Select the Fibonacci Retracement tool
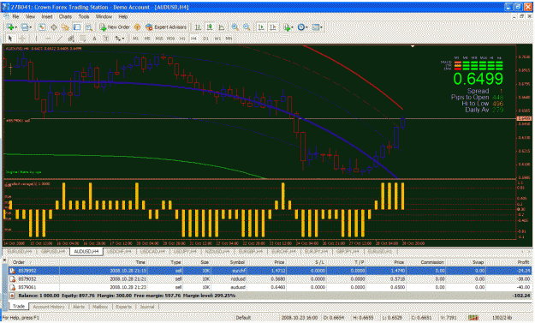Image resolution: width=535 pixels, height=323 pixels. (82, 39)
